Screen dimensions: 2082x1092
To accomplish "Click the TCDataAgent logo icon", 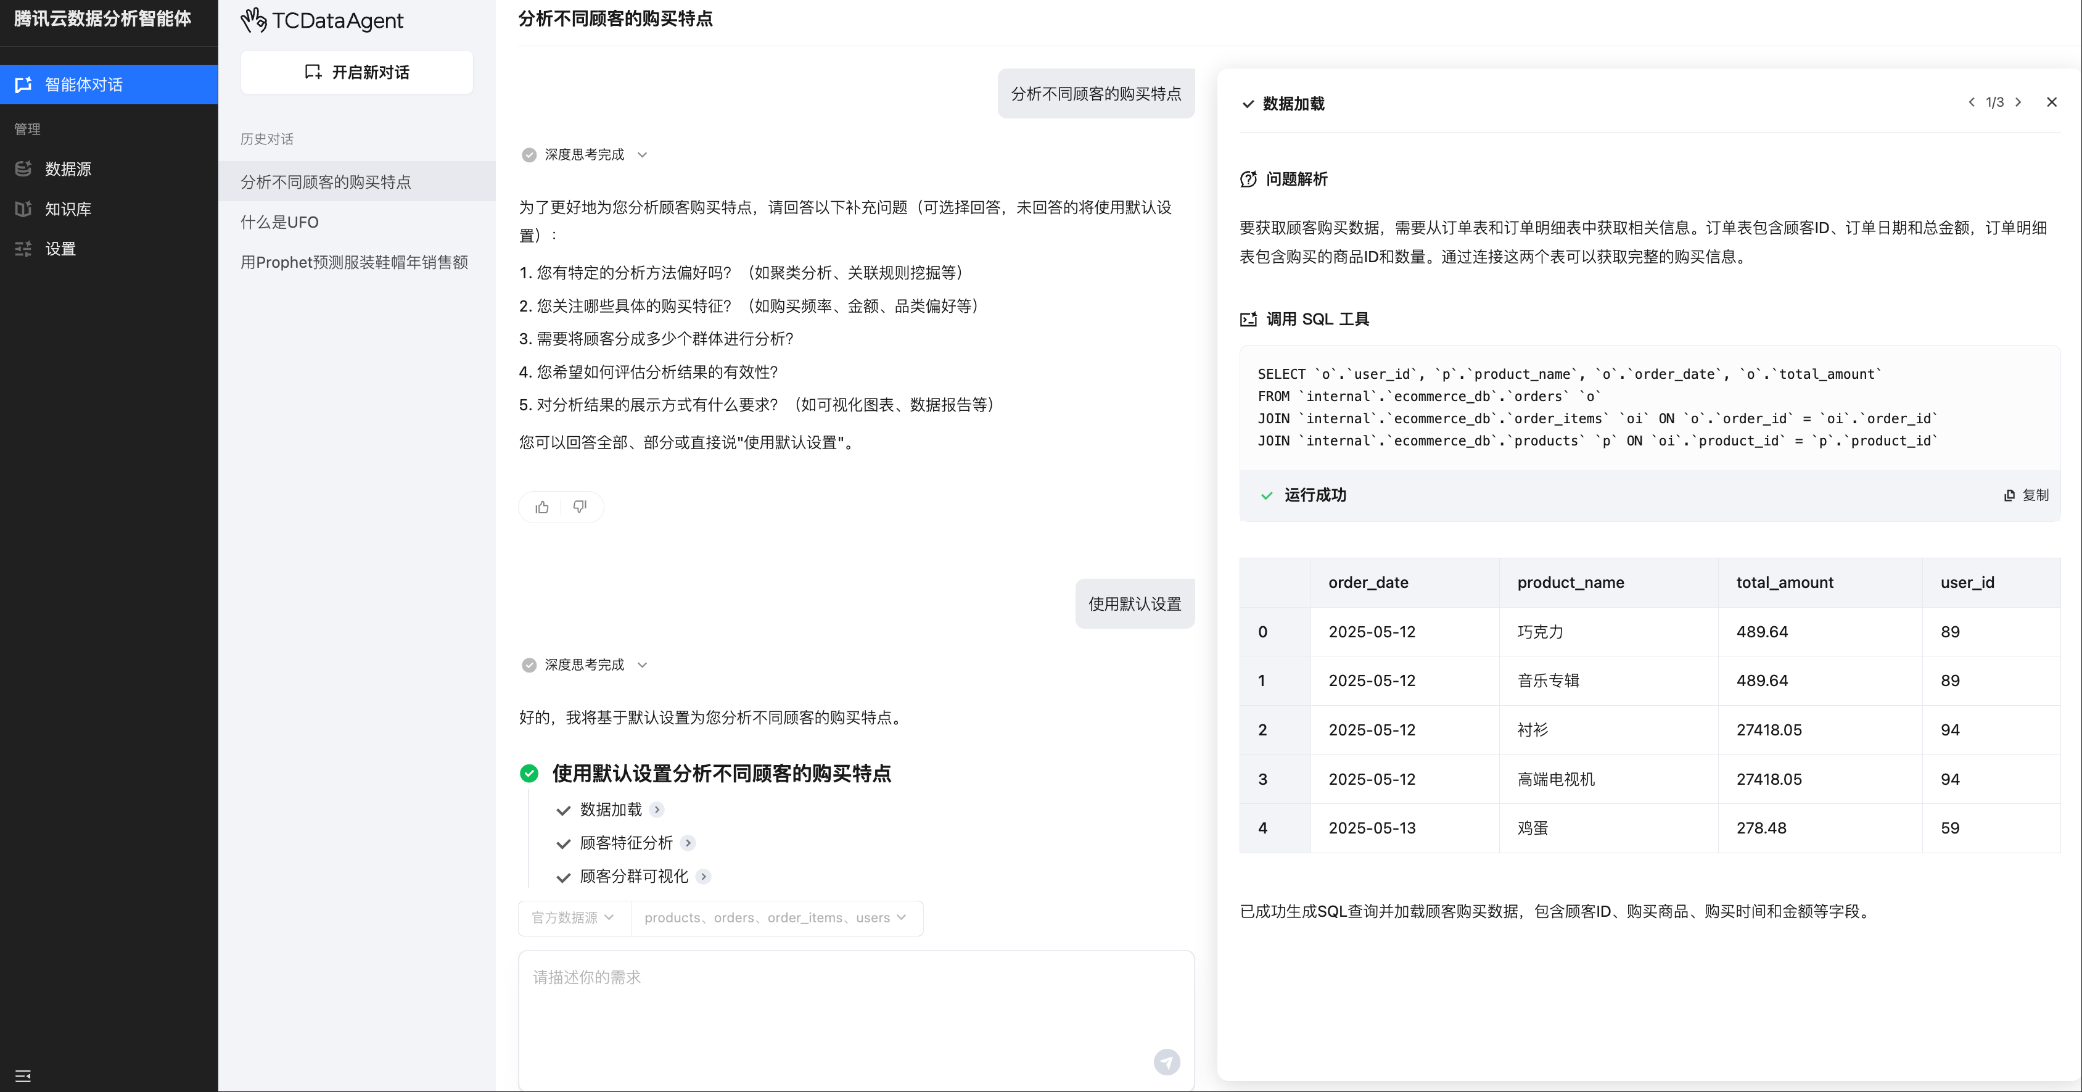I will pyautogui.click(x=254, y=20).
